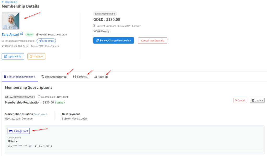This screenshot has width=267, height=156.
Task: Click the envelope icon next to the email address
Action: [3, 41]
